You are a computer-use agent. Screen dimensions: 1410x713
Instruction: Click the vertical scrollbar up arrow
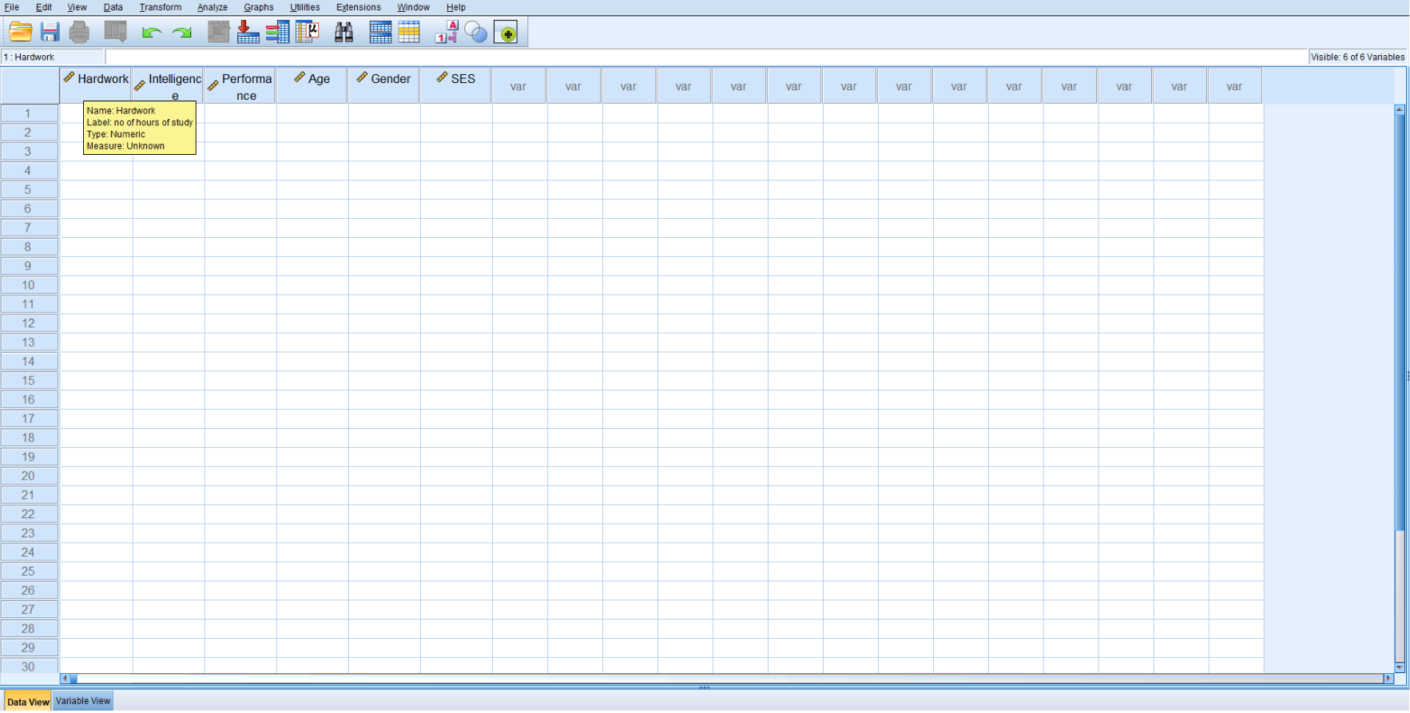tap(1400, 109)
